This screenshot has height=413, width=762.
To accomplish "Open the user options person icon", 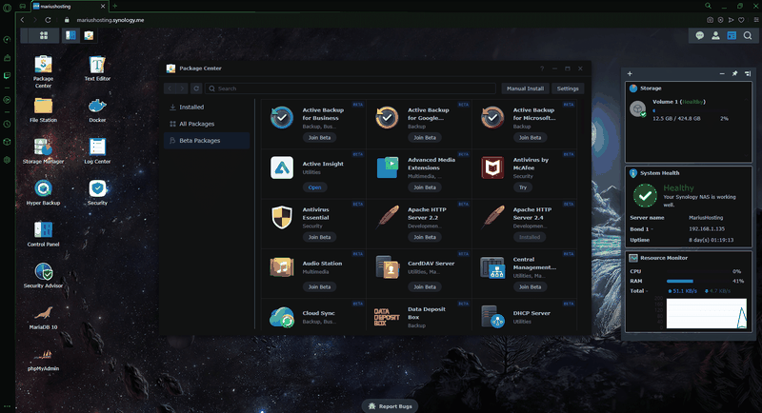I will point(716,35).
